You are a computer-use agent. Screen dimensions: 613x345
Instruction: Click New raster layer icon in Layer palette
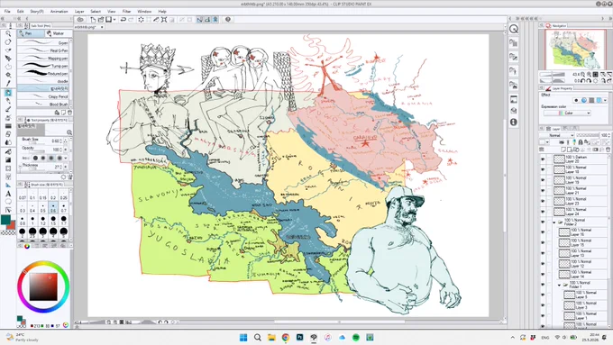coord(563,150)
